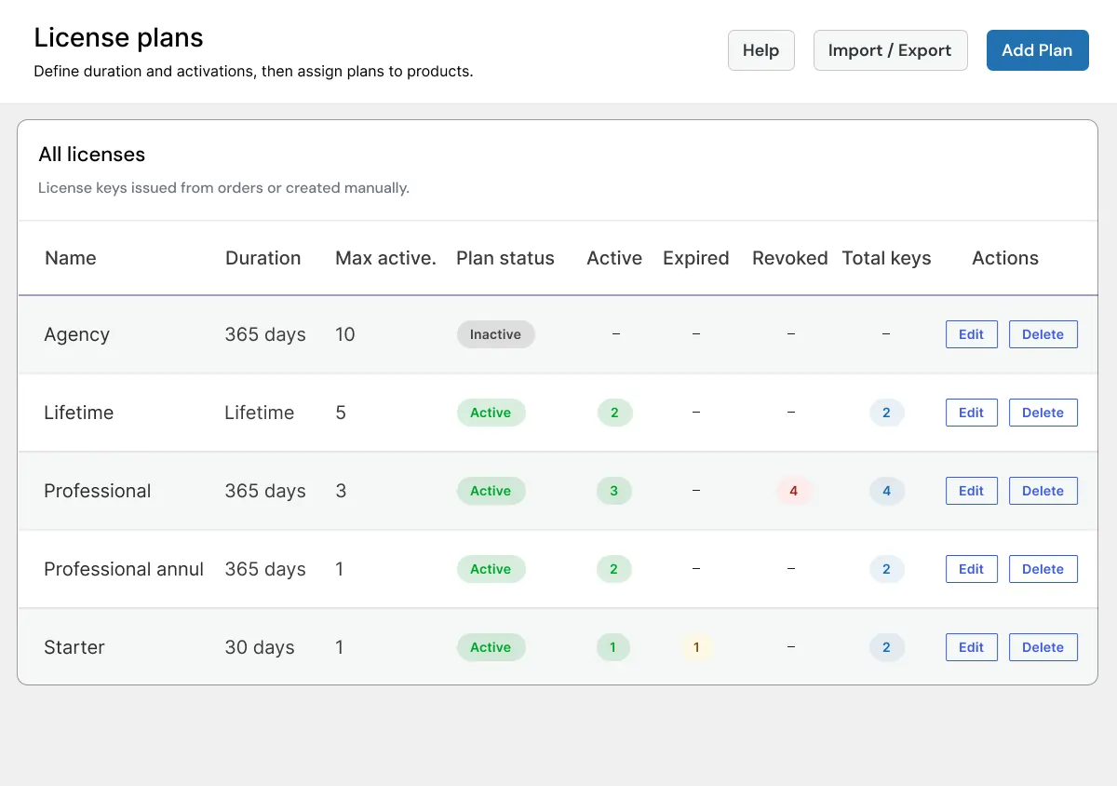Click the red revoked count badge 4
The height and width of the screenshot is (786, 1117).
793,491
